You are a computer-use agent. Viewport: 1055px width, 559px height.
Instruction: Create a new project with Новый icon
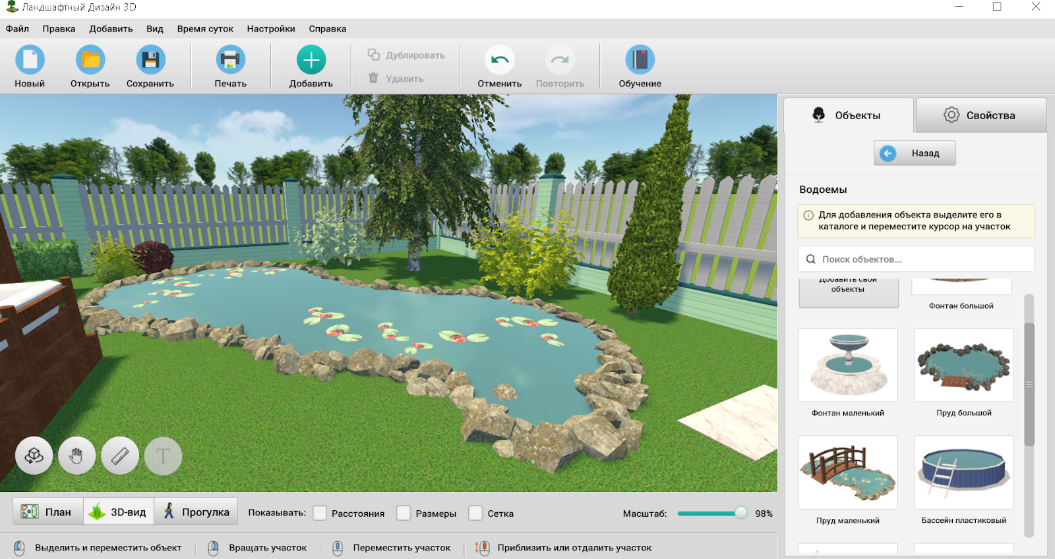coord(30,60)
